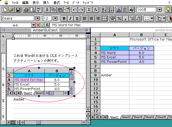Viewport: 172px width, 127px height.
Task: Click Decrease Decimal icon
Action: click(139, 18)
